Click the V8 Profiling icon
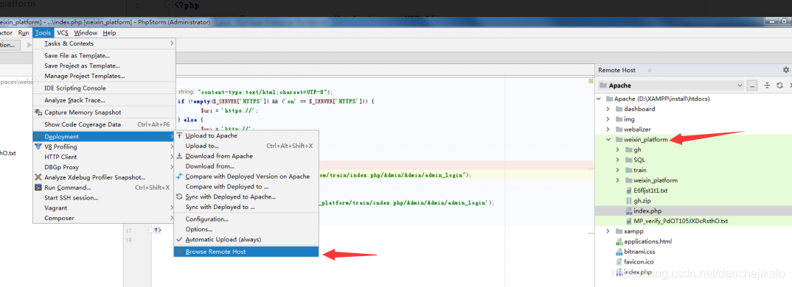Image resolution: width=792 pixels, height=287 pixels. [x=38, y=146]
